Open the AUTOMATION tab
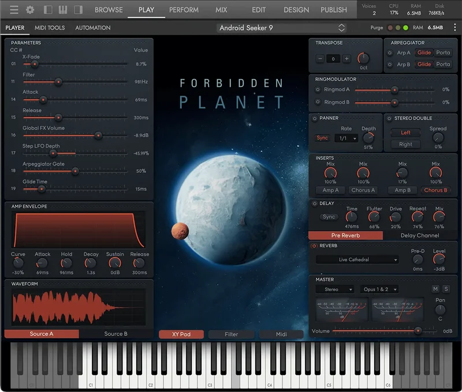 93,28
